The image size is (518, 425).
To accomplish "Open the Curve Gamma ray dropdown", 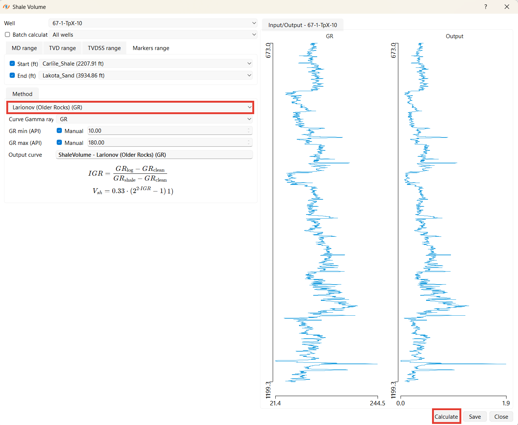I will (x=154, y=119).
